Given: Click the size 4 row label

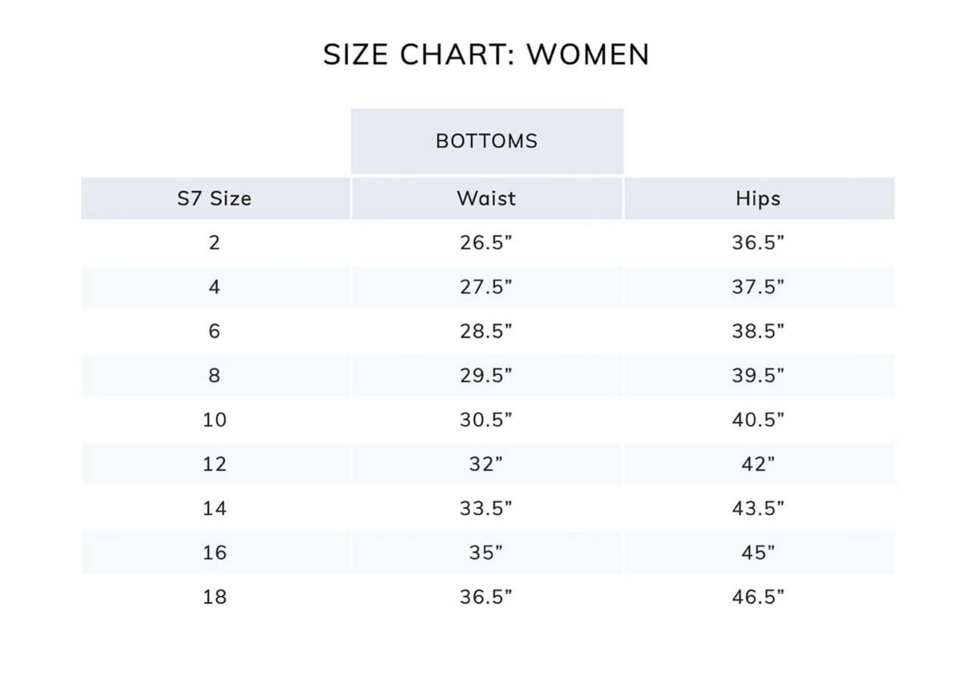Looking at the screenshot, I should (214, 287).
